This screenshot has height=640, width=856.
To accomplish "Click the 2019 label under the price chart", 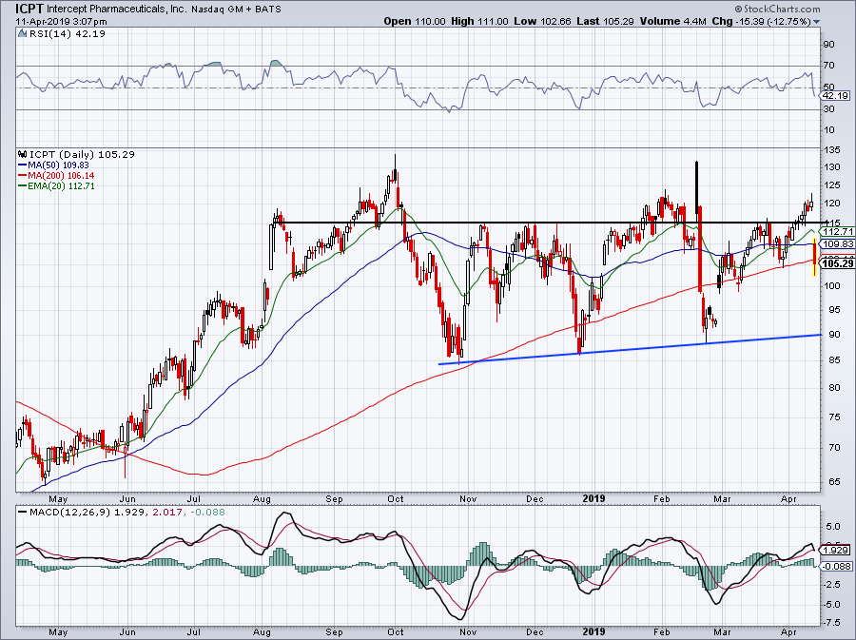I will coord(593,498).
